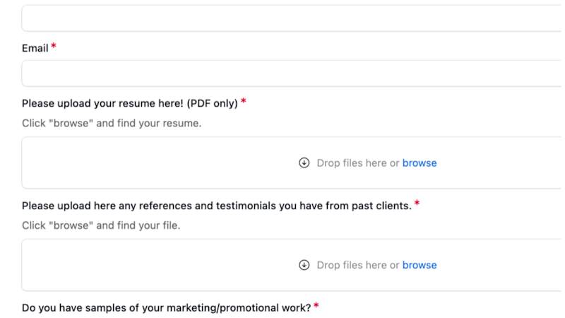Click the "Click "browse" and find your resume." hint
565x318 pixels.
(112, 123)
